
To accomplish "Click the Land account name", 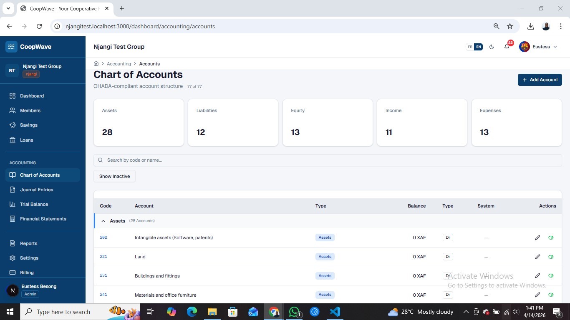I will 140,257.
